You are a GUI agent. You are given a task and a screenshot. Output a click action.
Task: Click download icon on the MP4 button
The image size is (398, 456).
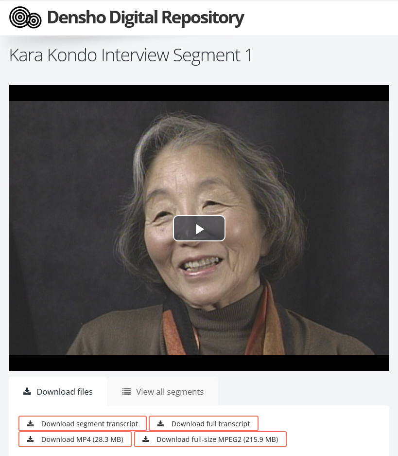point(31,439)
